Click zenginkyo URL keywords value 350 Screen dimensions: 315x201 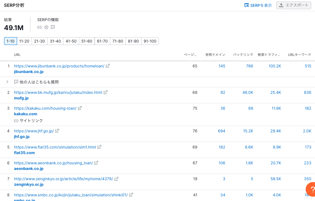click(x=308, y=179)
